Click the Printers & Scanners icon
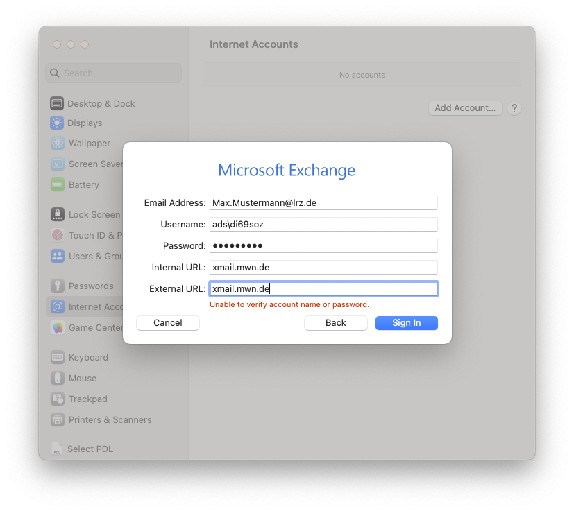Image resolution: width=574 pixels, height=511 pixels. tap(57, 419)
